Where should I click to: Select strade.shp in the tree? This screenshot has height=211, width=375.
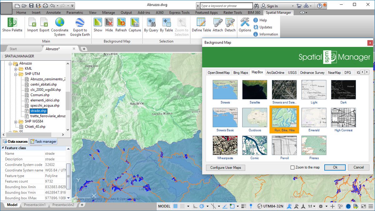[38, 111]
